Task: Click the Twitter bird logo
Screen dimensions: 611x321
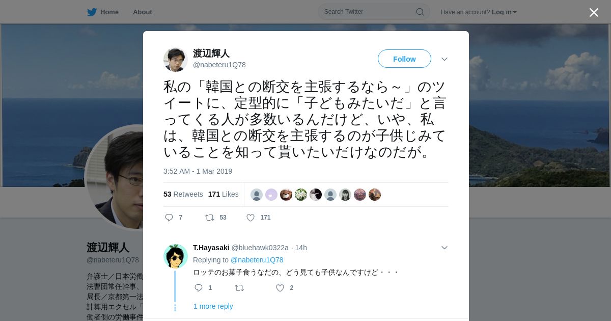Action: 92,12
